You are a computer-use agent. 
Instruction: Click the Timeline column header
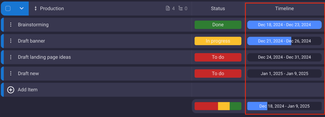(x=284, y=8)
